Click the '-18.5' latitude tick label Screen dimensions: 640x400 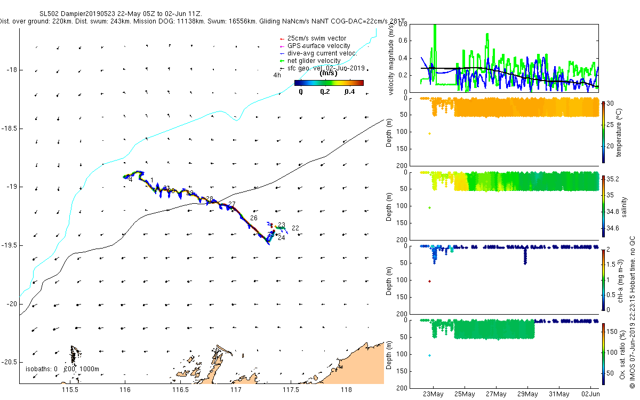(9, 129)
